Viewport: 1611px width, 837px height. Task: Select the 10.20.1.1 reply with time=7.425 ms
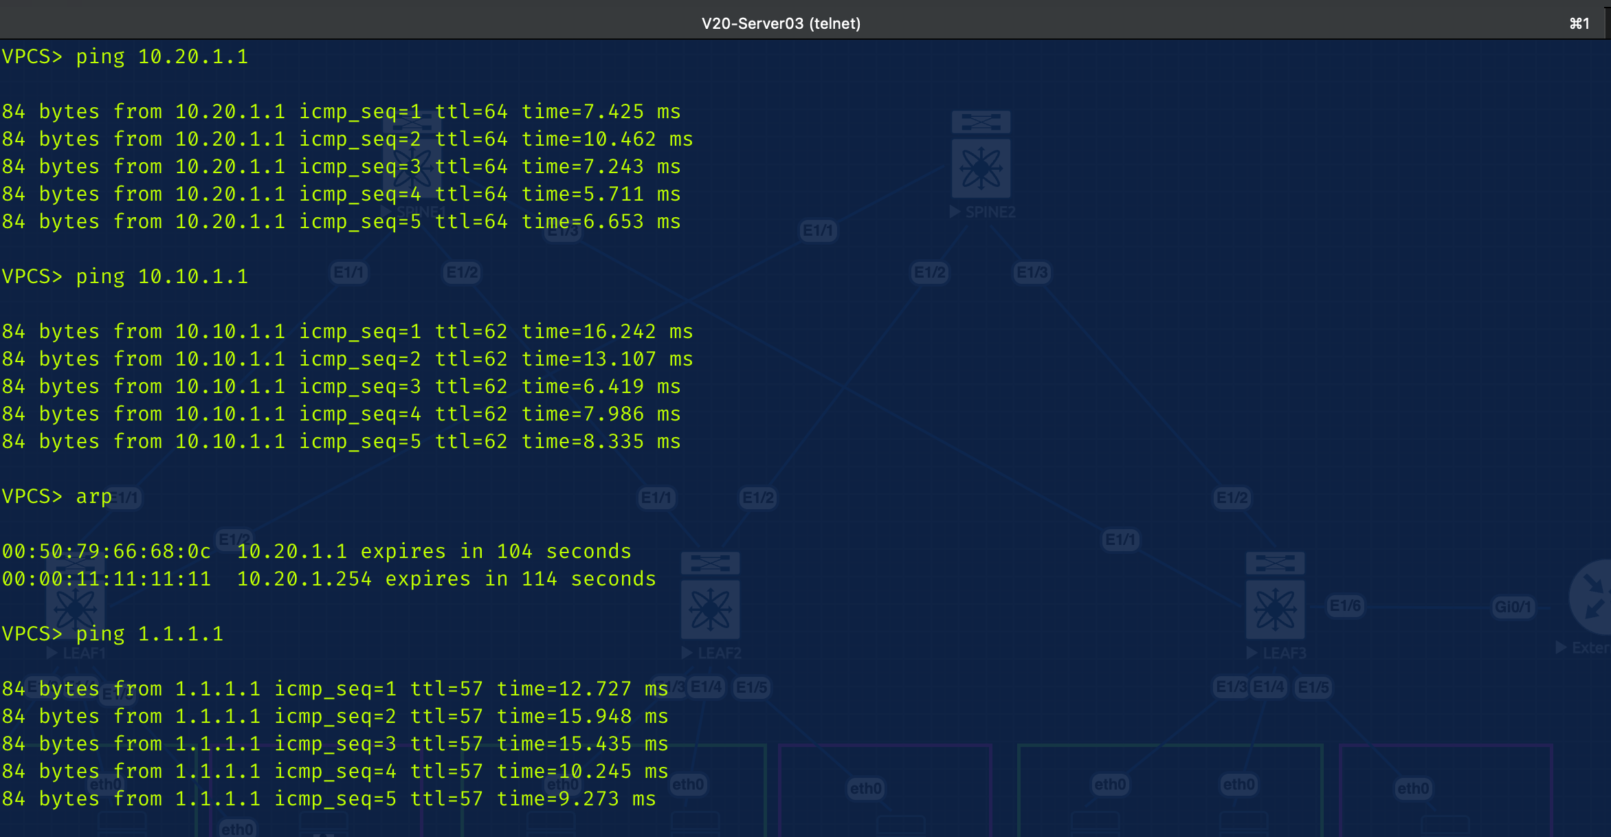point(341,111)
